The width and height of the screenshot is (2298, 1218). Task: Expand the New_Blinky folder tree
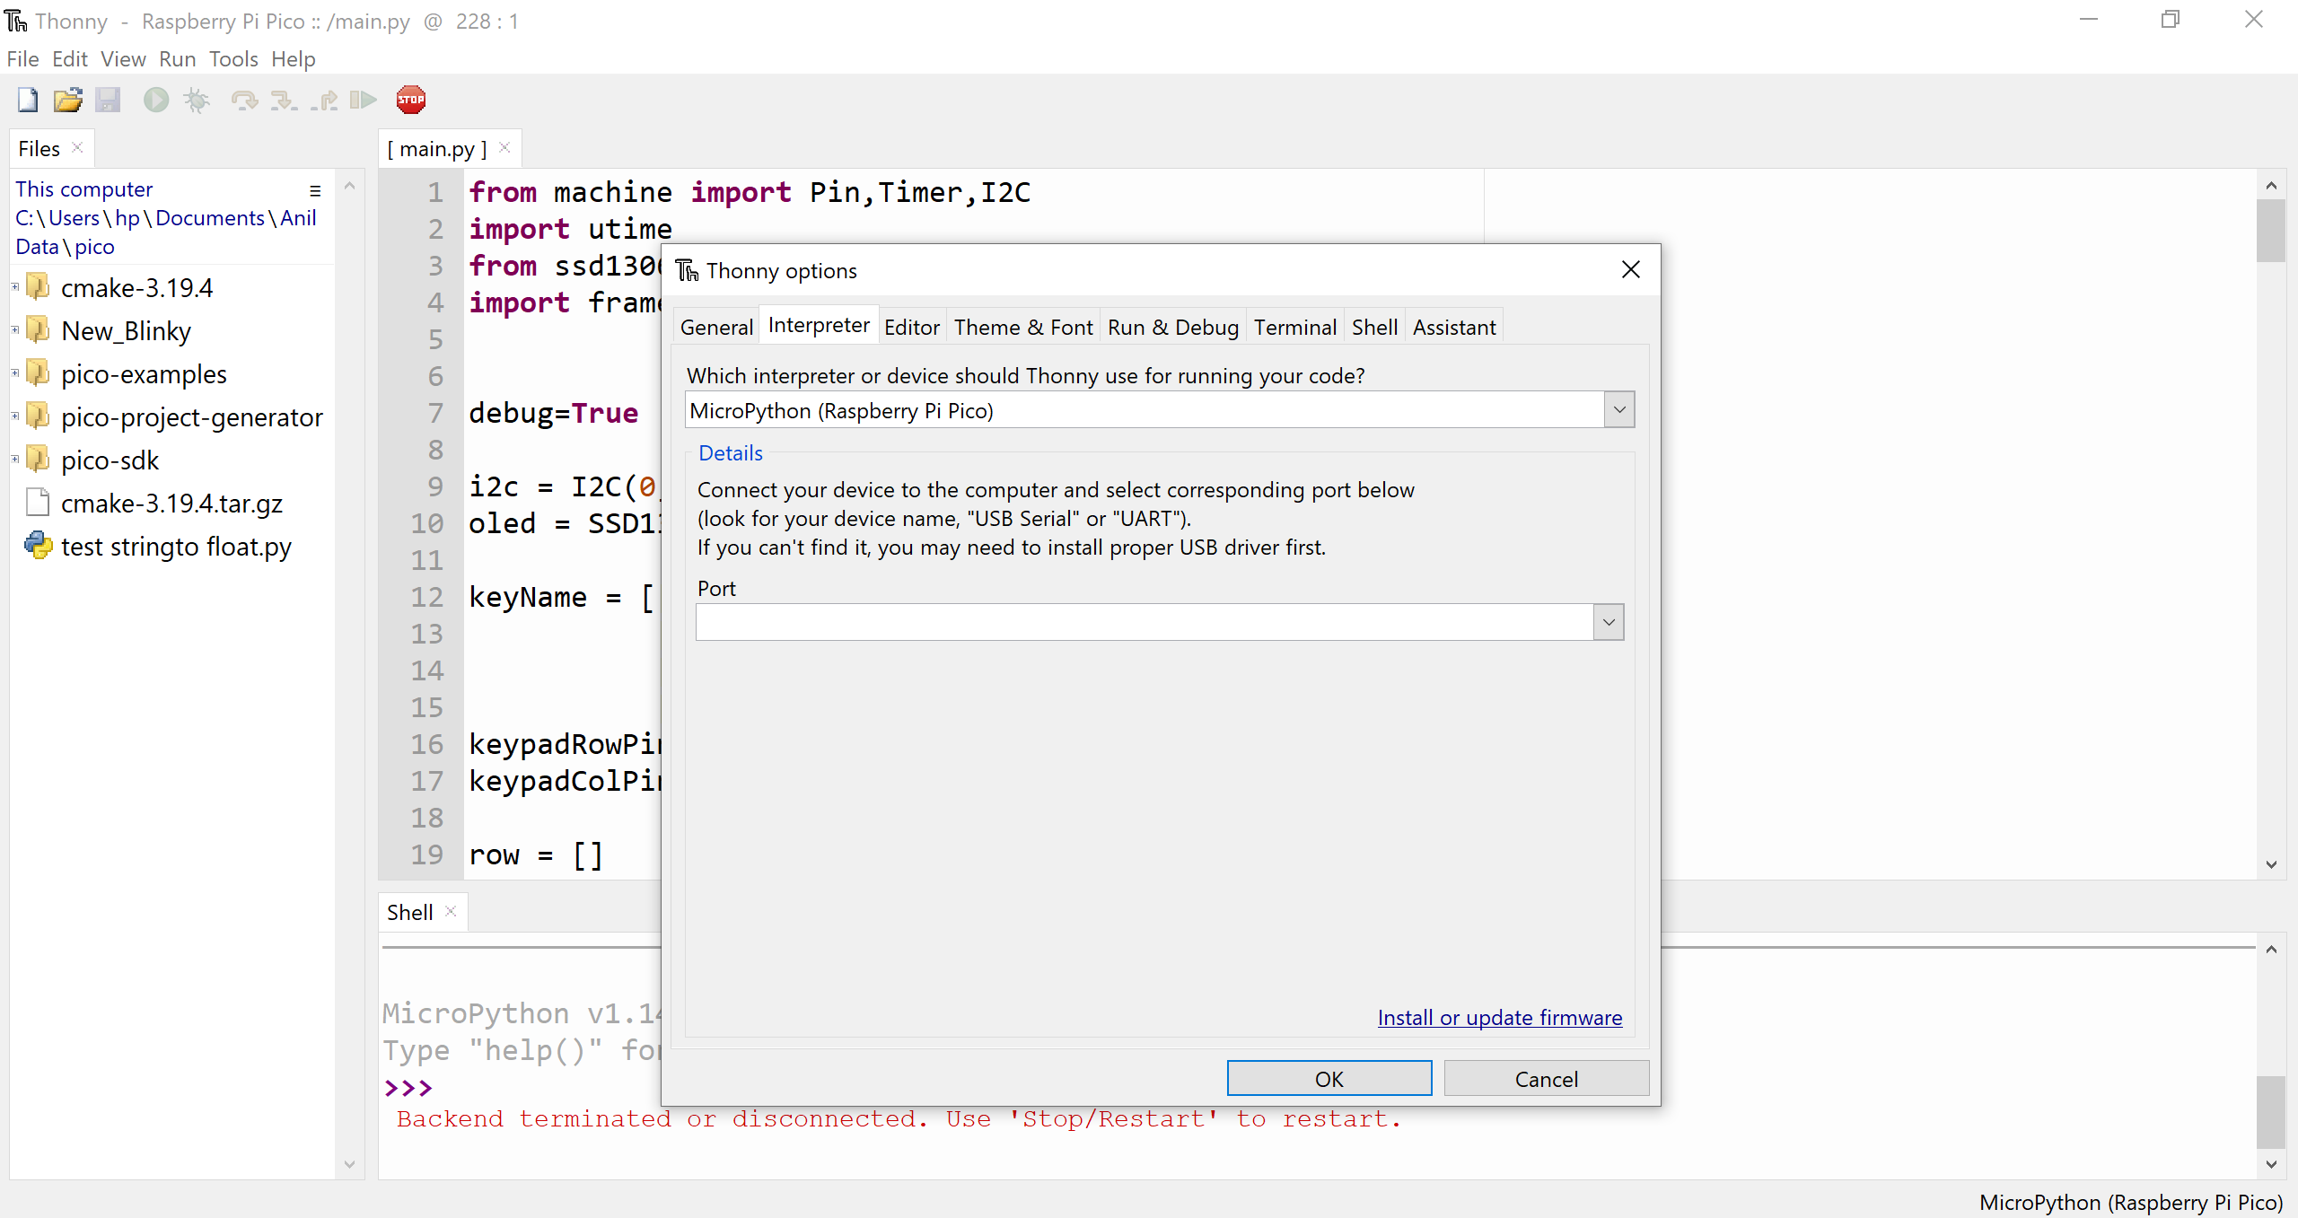tap(14, 329)
